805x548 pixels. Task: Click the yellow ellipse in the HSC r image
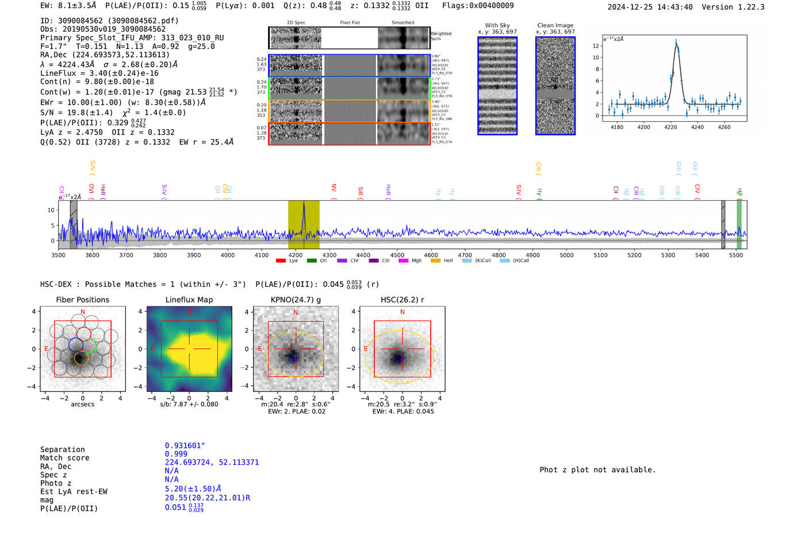click(x=399, y=357)
